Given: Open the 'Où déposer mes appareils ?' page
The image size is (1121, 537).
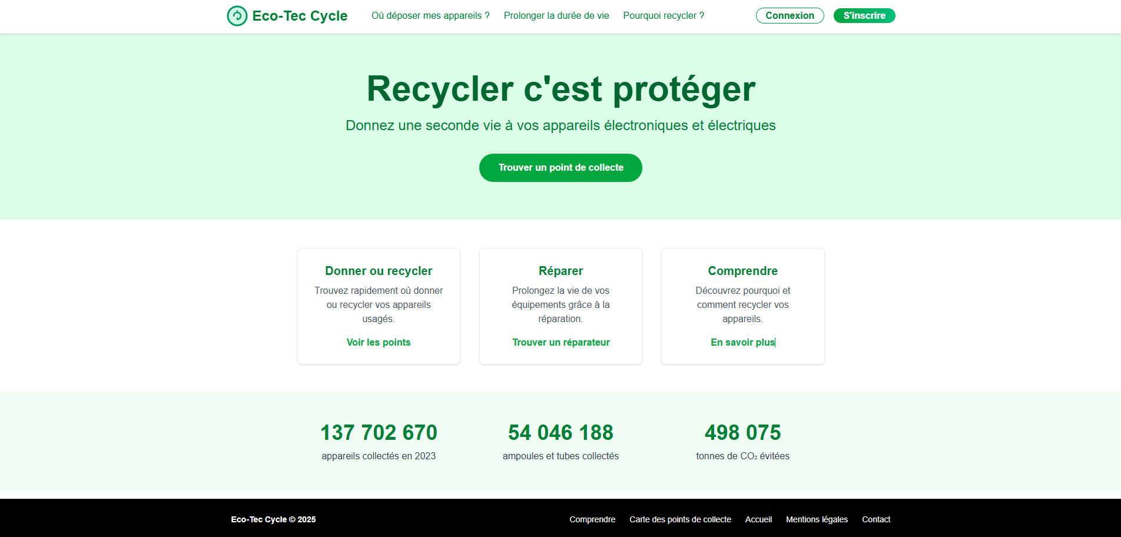Looking at the screenshot, I should coord(430,16).
